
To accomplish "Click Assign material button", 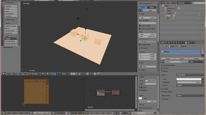I will pos(168,59).
